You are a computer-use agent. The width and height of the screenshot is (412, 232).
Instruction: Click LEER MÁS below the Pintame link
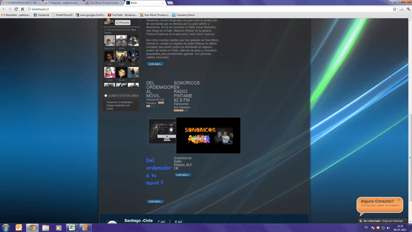point(183,175)
